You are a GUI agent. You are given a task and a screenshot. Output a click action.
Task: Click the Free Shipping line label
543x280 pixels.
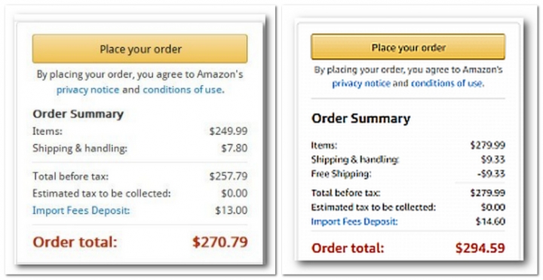(341, 174)
